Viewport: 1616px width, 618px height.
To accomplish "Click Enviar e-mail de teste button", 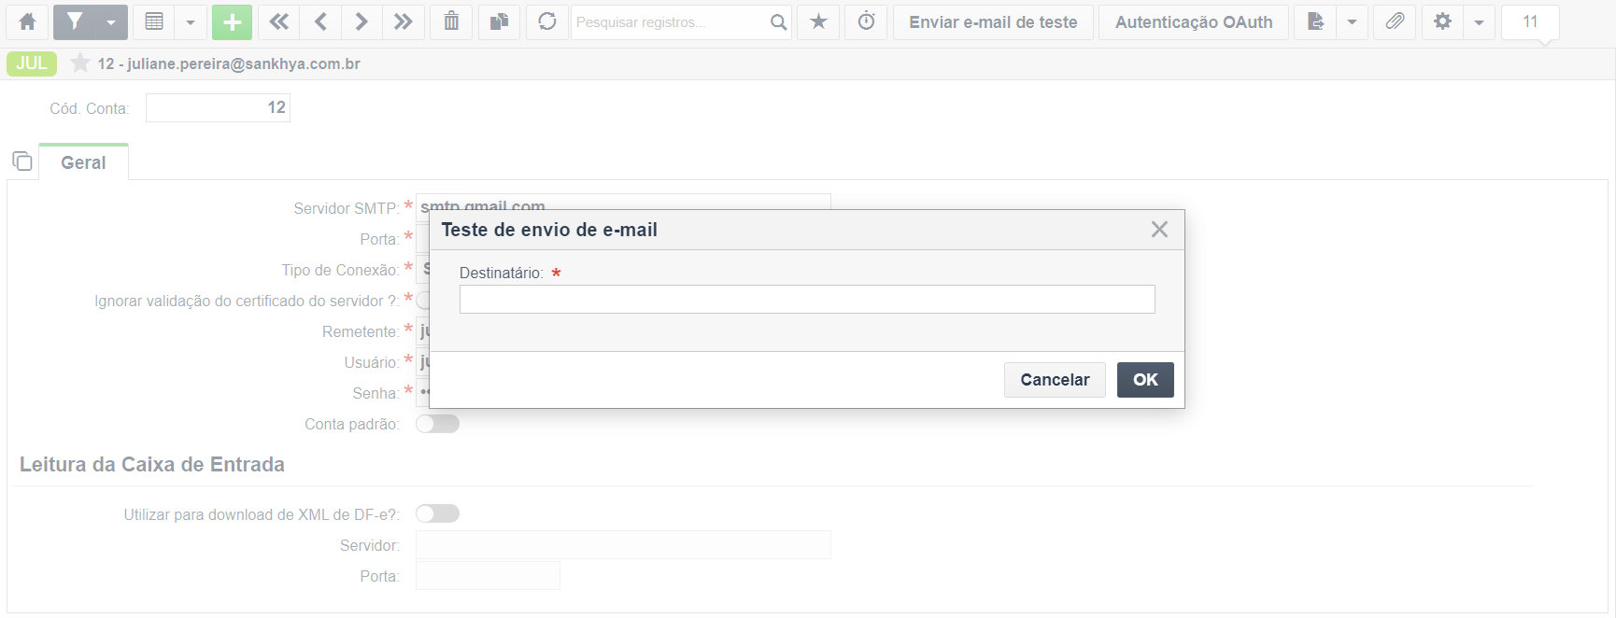I will click(x=993, y=21).
